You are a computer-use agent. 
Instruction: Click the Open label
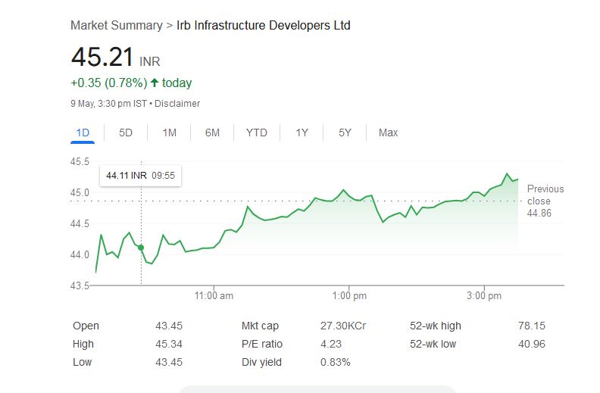86,326
